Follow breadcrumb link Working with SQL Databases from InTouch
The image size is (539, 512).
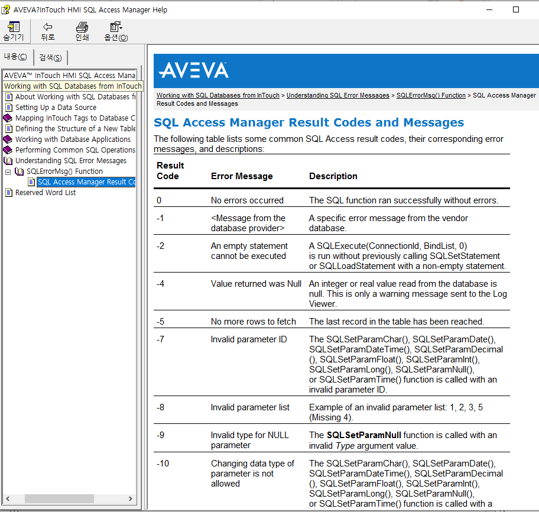coord(218,95)
